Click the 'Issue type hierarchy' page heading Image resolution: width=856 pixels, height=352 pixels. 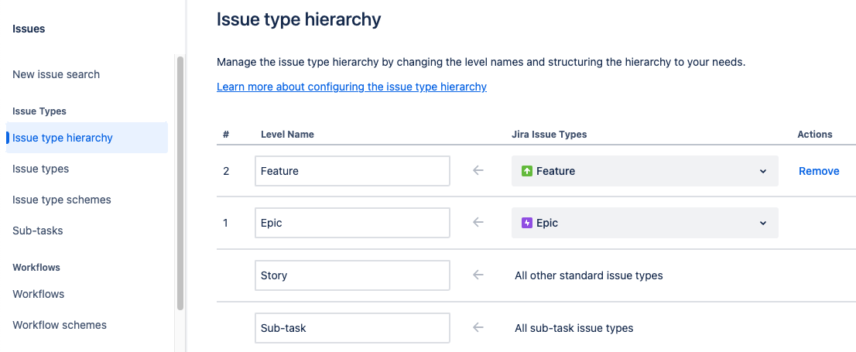click(x=300, y=19)
